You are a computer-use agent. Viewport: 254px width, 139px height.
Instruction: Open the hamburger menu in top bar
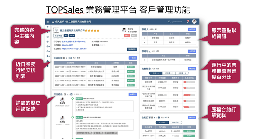pyautogui.click(x=48, y=22)
